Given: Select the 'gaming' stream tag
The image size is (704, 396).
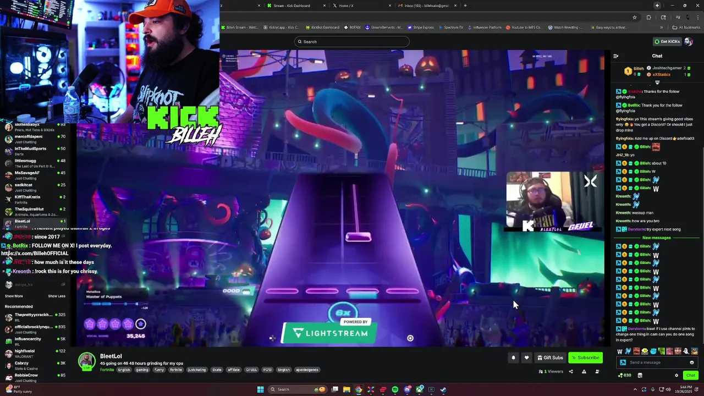Looking at the screenshot, I should [x=142, y=370].
